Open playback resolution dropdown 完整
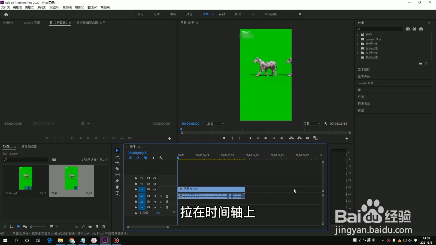 tap(312, 124)
